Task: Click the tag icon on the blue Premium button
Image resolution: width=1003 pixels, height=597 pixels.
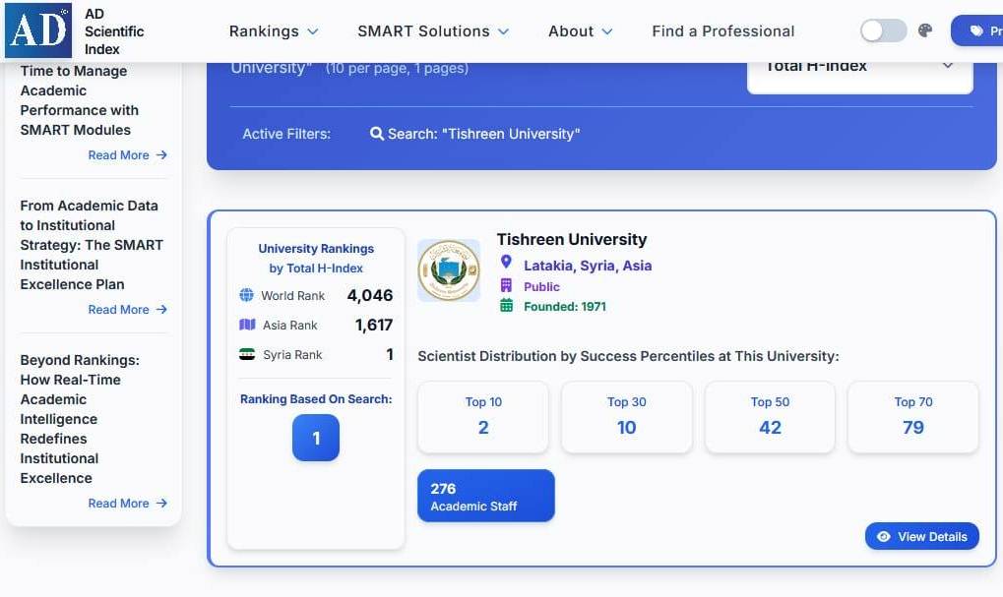Action: (x=977, y=30)
